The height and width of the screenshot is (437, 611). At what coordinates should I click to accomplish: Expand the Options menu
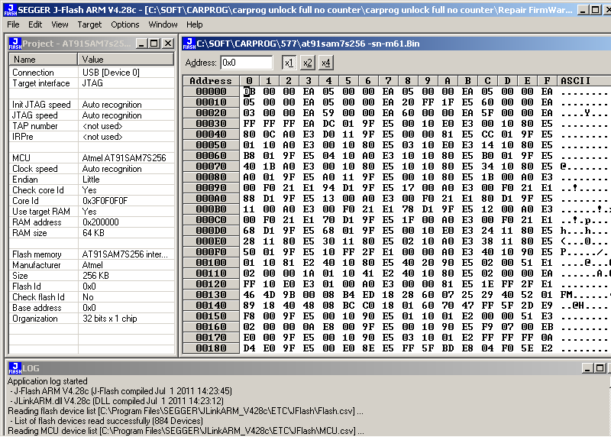125,24
